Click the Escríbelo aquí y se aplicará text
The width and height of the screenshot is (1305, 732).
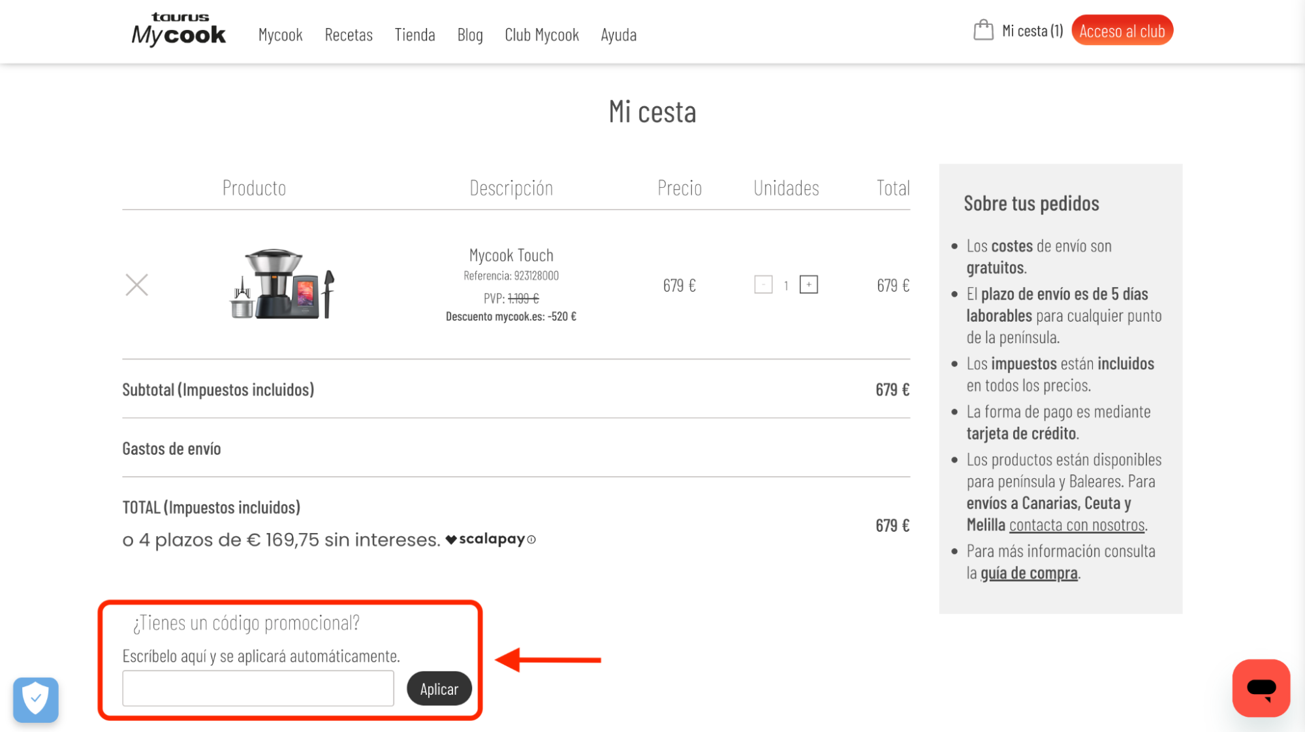(261, 656)
